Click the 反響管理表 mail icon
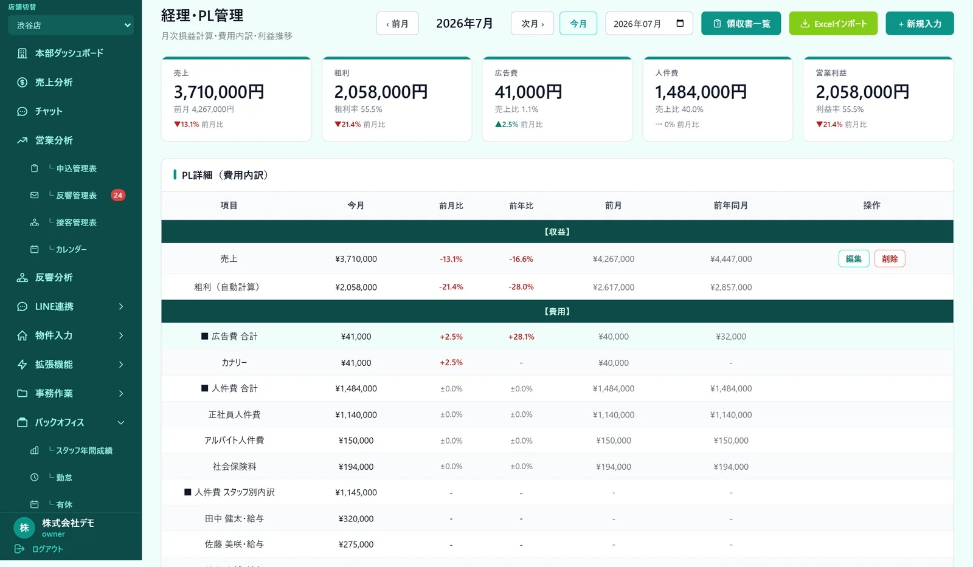Image resolution: width=973 pixels, height=567 pixels. click(35, 195)
